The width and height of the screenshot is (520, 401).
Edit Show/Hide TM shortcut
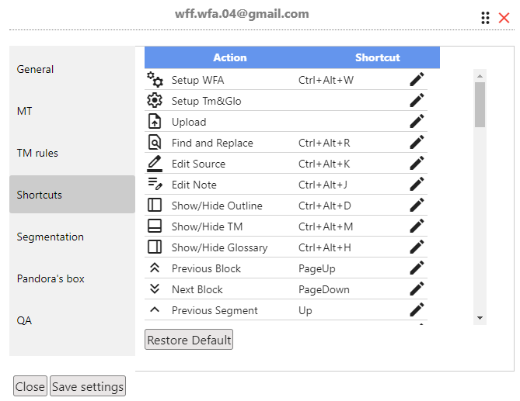(417, 226)
